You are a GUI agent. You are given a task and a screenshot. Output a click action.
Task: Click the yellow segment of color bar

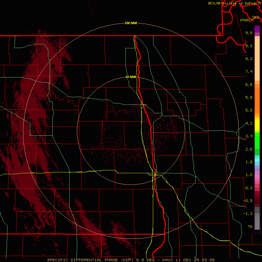(x=257, y=125)
